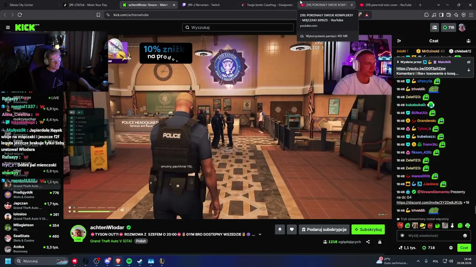Open the Brave playlist music note icon
The image size is (476, 267).
434,15
